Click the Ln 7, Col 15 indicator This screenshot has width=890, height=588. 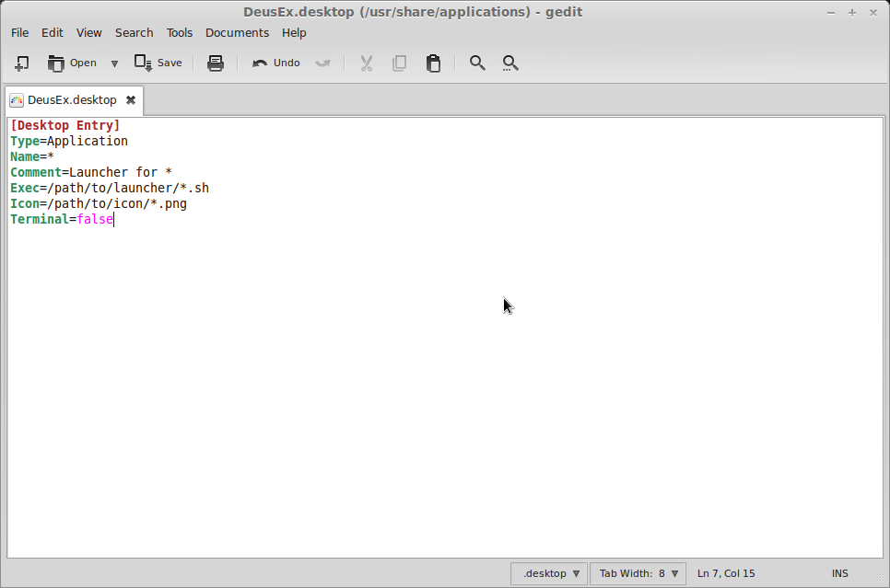(x=726, y=573)
